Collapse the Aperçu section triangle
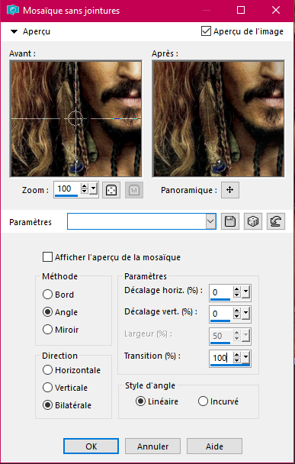The image size is (295, 464). [x=14, y=31]
